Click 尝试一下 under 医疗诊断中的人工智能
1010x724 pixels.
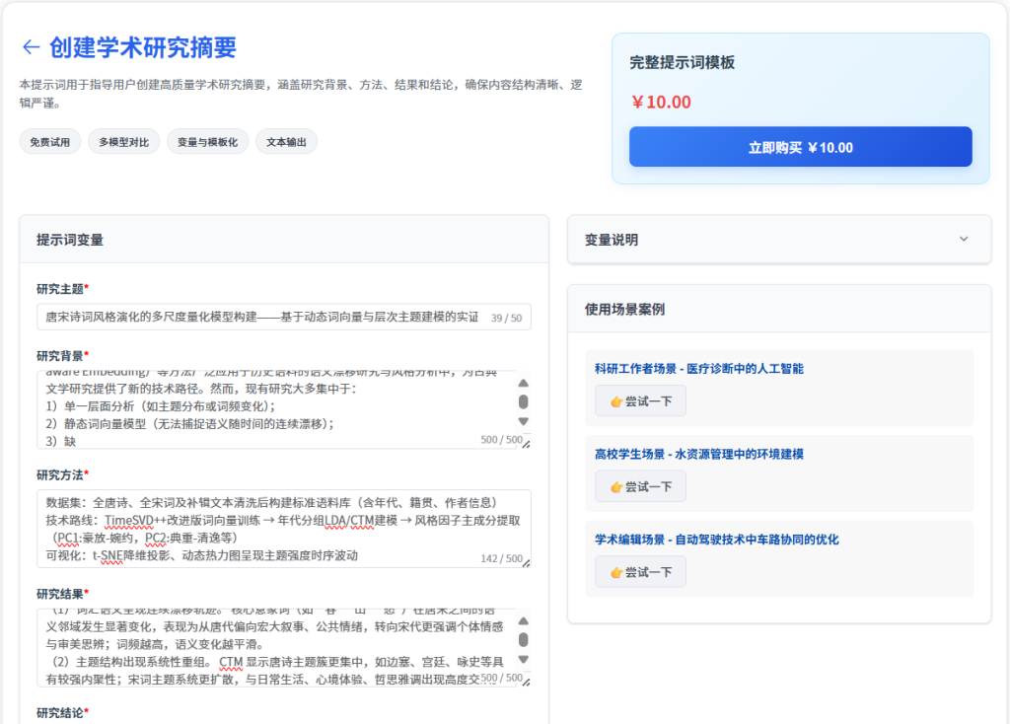click(x=640, y=401)
